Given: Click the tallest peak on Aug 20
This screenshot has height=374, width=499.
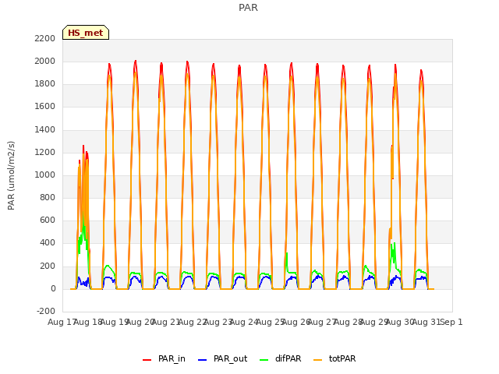Looking at the screenshot, I should [x=136, y=61].
